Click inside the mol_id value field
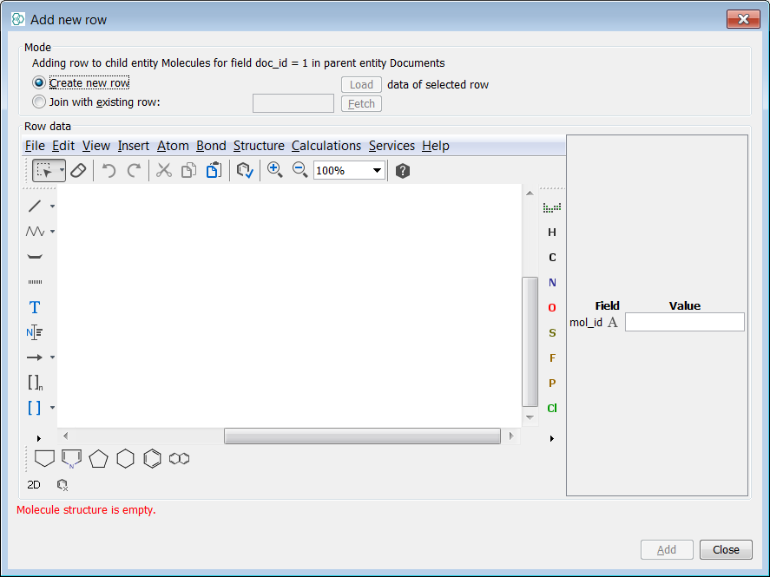The image size is (770, 577). (x=685, y=322)
